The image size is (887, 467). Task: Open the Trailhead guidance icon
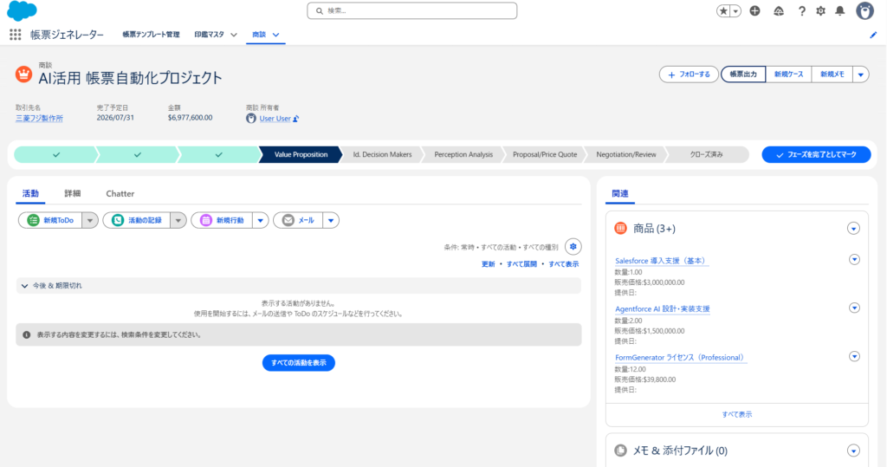(779, 10)
